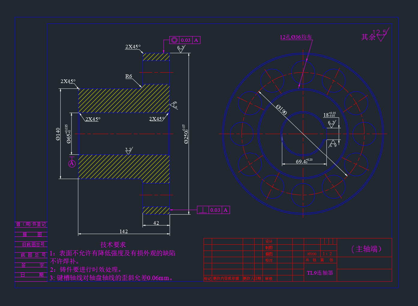The image size is (418, 306).
Task: Click the 69.4 keyway depth dimension
Action: (304, 161)
